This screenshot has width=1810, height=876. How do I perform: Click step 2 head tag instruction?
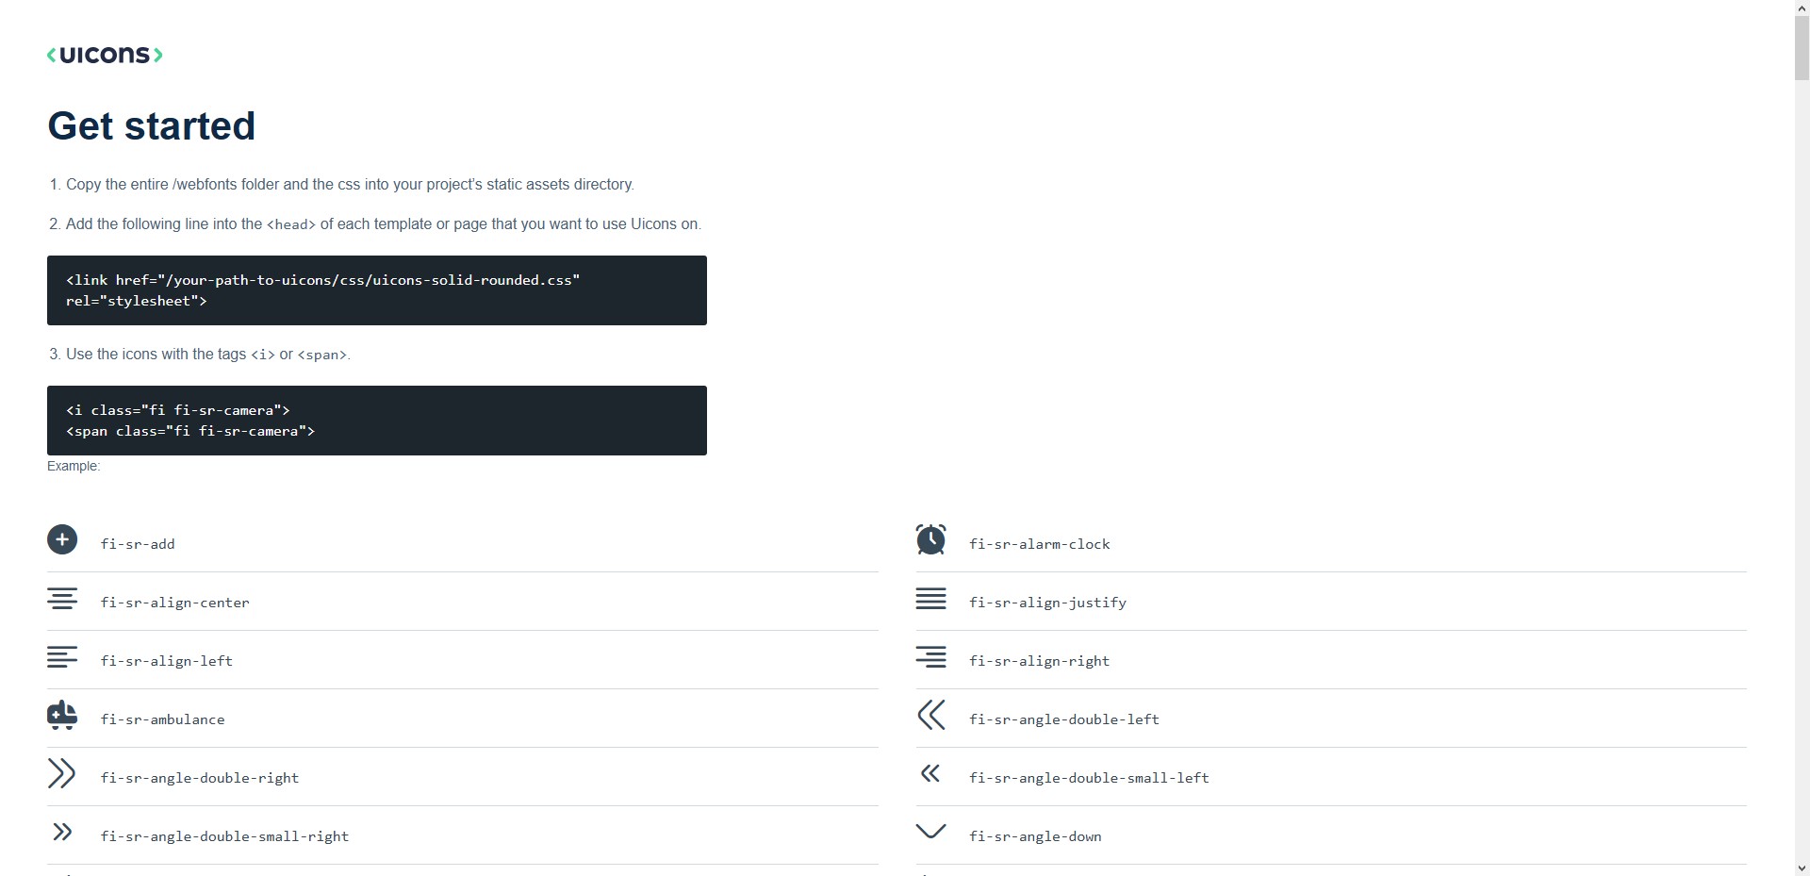click(x=384, y=224)
